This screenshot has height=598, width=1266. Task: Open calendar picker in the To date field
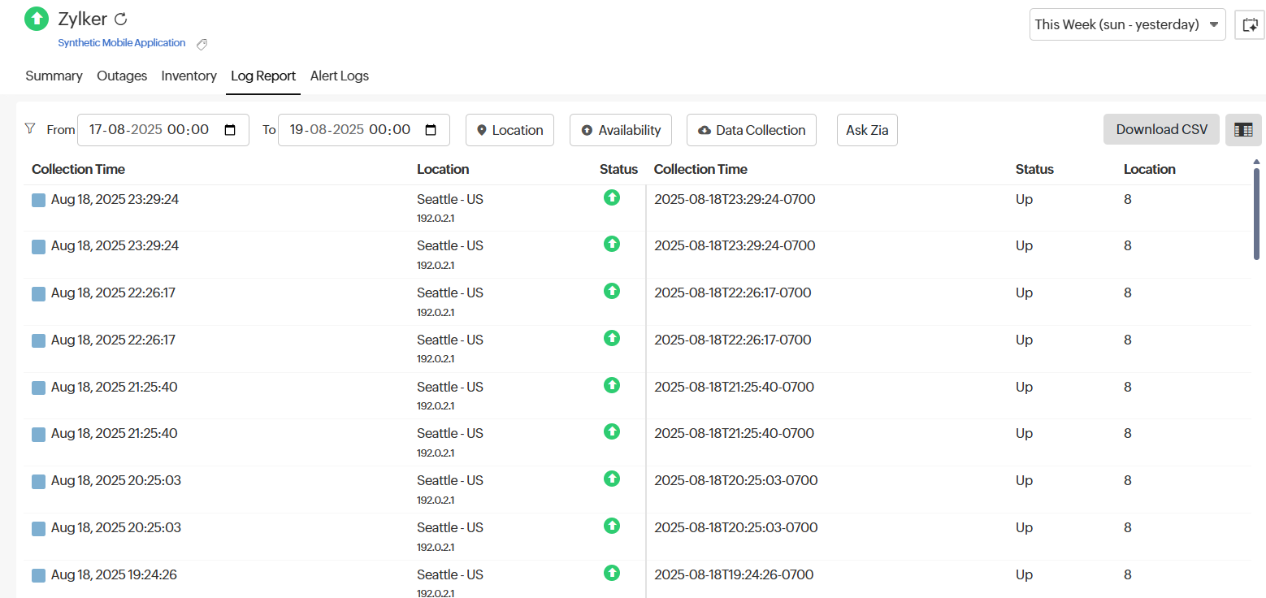click(x=431, y=130)
